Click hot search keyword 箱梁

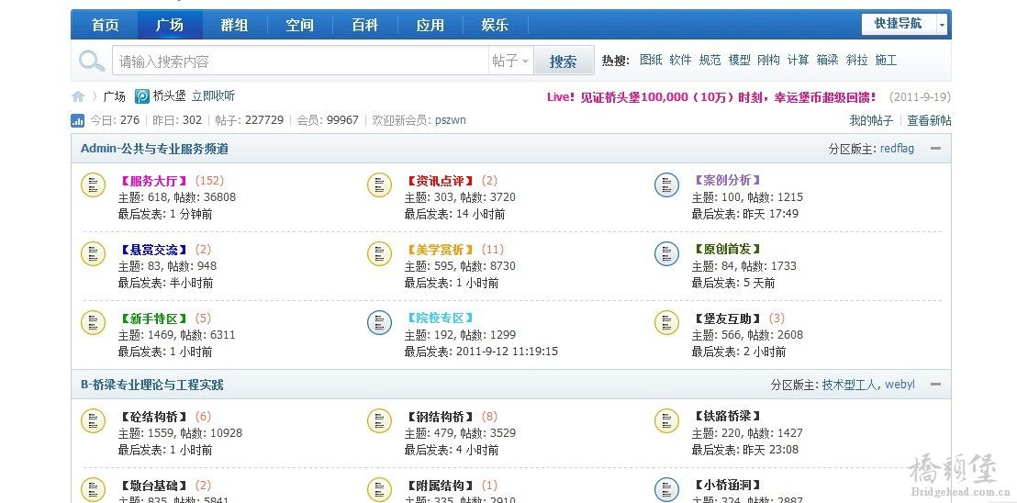tap(828, 61)
